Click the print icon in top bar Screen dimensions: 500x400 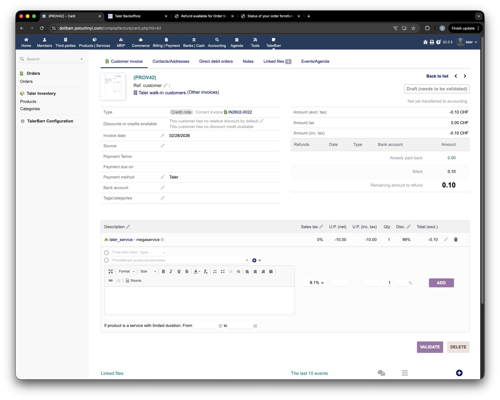pos(432,42)
